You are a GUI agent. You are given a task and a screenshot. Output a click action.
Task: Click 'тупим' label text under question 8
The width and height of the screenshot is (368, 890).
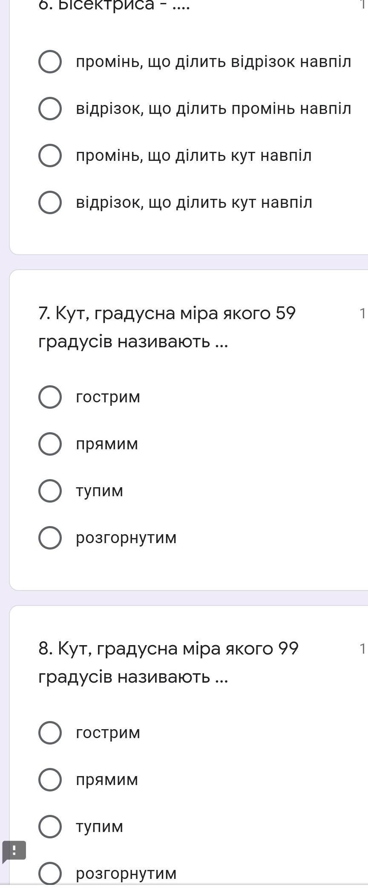(99, 826)
